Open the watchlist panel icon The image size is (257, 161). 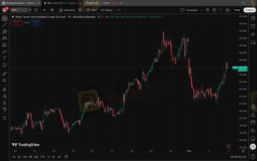pyautogui.click(x=253, y=18)
